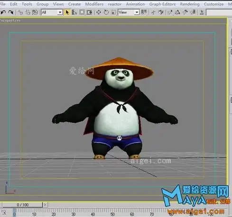Open the Create menu
The width and height of the screenshot is (232, 217).
pos(74,4)
